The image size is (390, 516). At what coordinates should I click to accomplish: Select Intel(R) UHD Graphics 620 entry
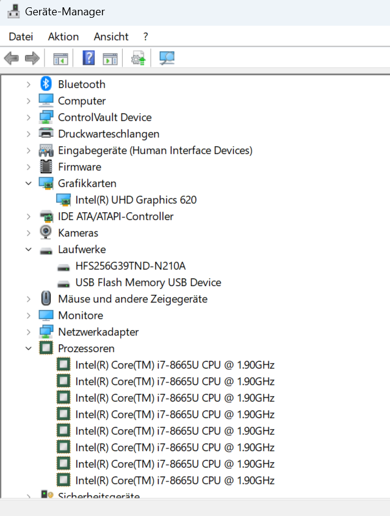pyautogui.click(x=136, y=200)
